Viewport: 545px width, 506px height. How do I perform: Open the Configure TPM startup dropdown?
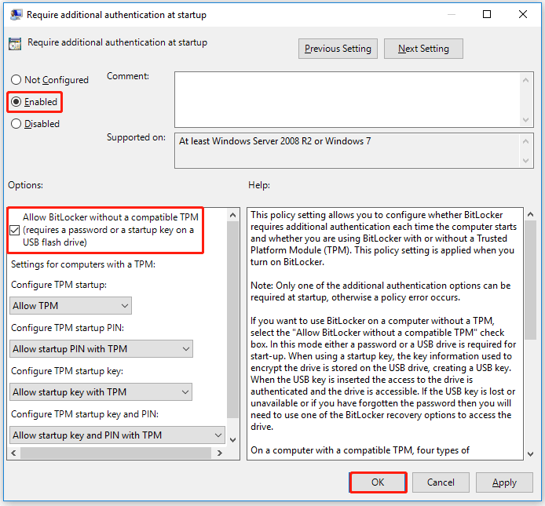point(71,305)
